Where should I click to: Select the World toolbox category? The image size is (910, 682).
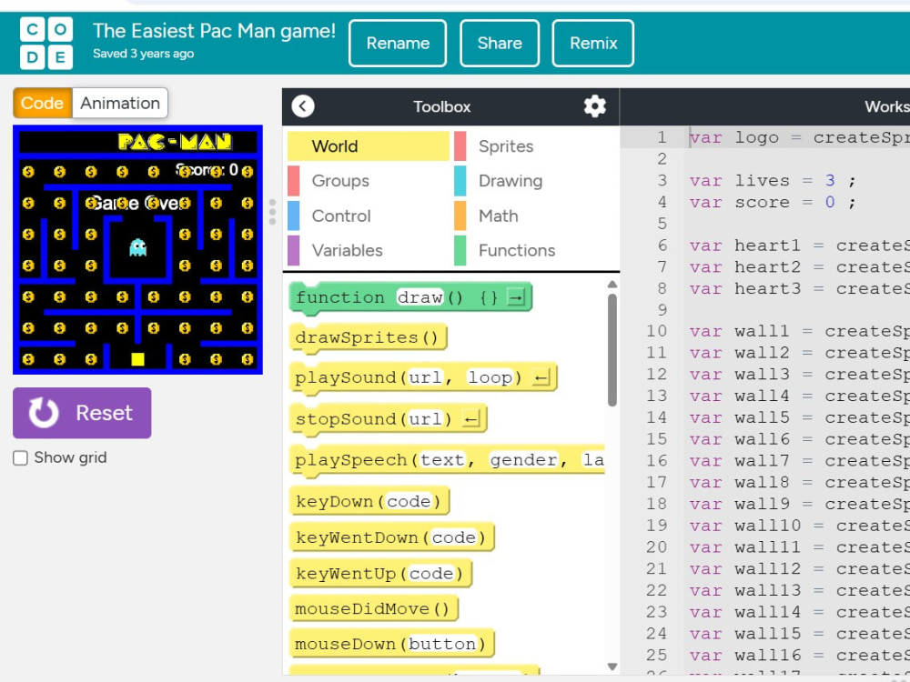369,146
